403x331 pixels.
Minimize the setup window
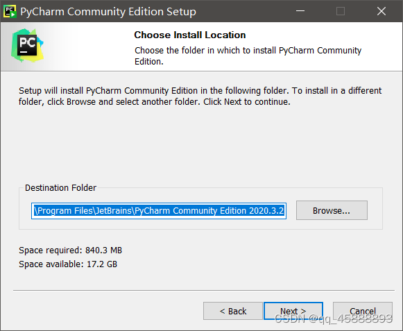coord(300,11)
